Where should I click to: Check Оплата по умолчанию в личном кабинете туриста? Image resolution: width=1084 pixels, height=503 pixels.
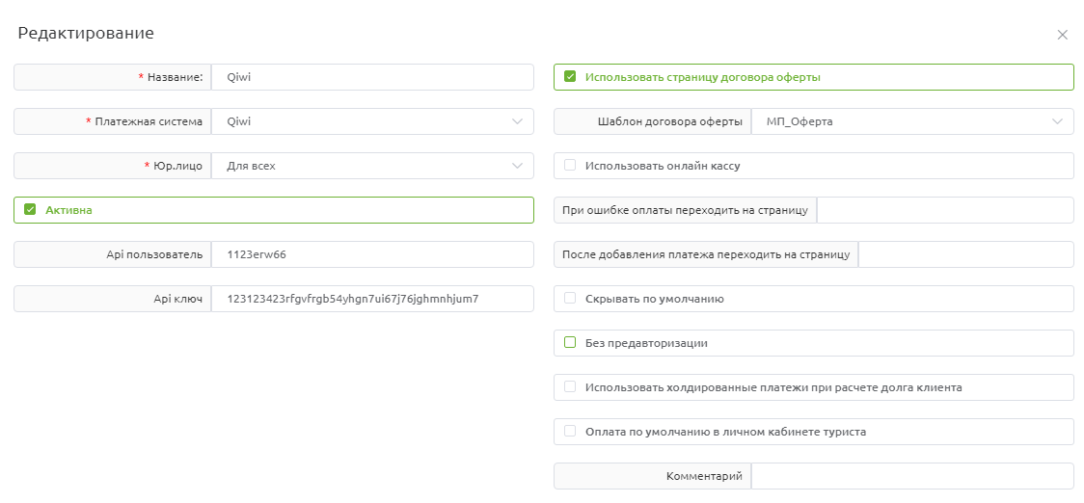(570, 431)
